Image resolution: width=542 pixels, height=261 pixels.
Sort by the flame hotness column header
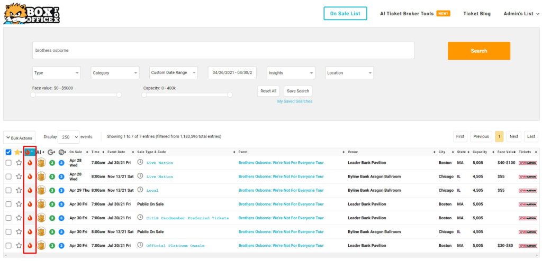pos(30,152)
